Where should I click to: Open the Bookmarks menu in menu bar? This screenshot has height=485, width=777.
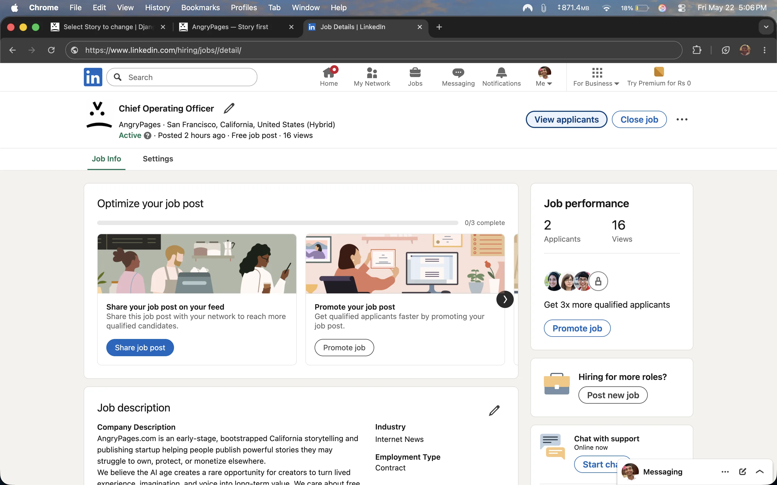point(200,8)
